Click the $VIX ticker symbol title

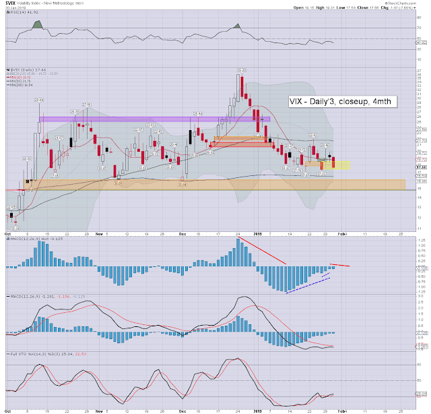tap(11, 3)
